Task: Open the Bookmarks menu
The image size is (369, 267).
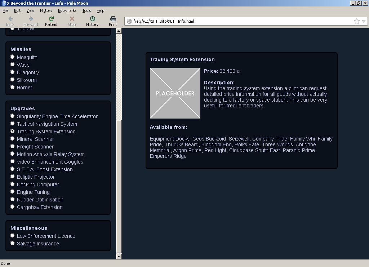Action: (67, 10)
